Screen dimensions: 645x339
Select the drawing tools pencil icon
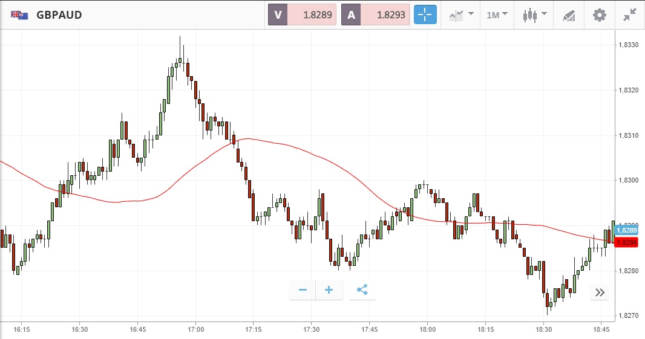(x=569, y=15)
